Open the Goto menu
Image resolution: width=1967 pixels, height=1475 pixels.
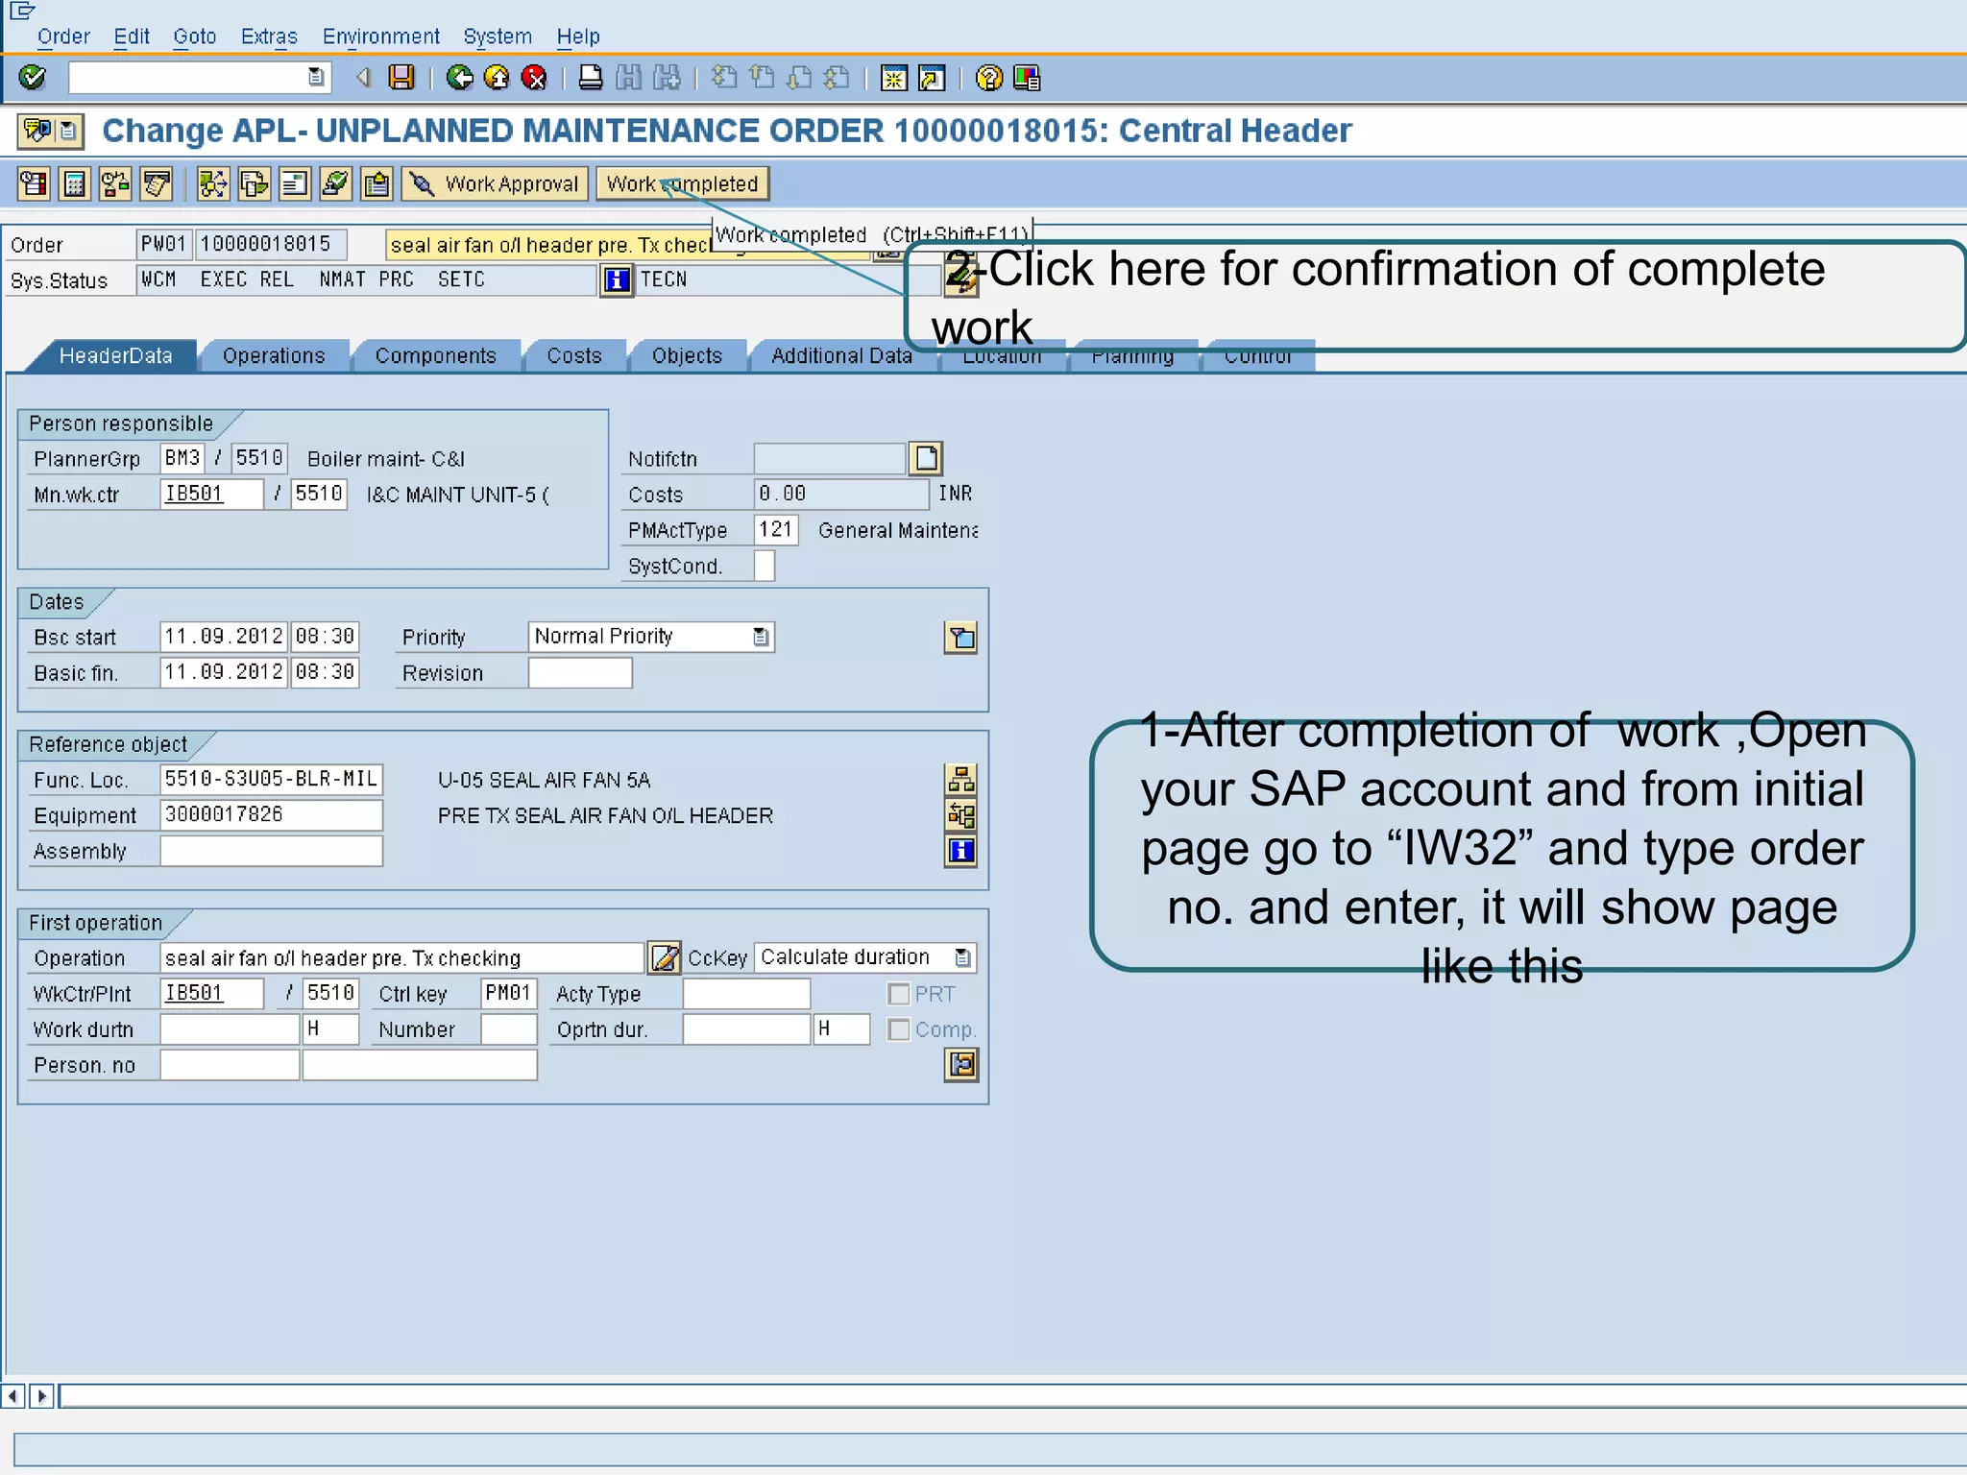tap(195, 36)
